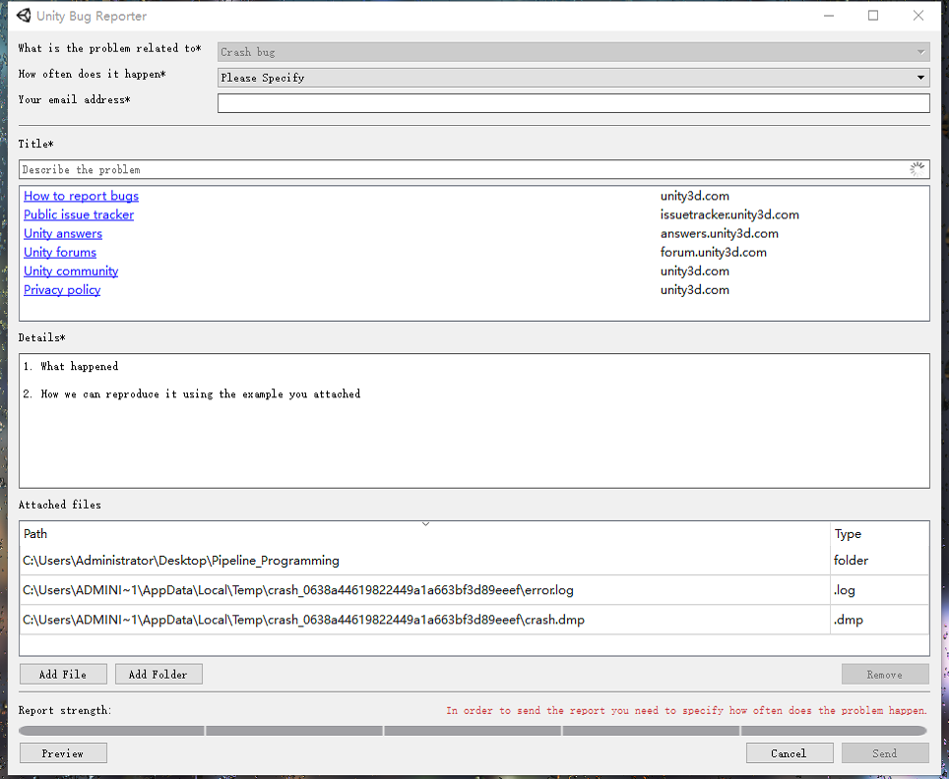This screenshot has height=779, width=949.
Task: Open the 'Unity forums' link
Action: pos(60,252)
